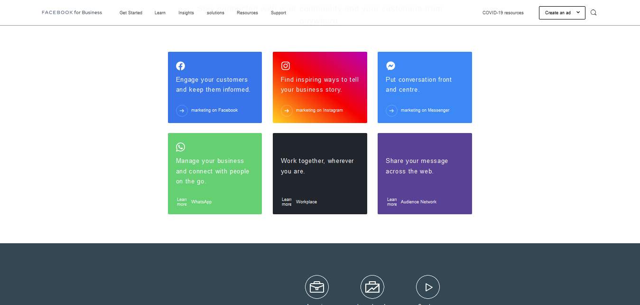Click the Messenger logo icon in blue card
This screenshot has height=305, width=640.
pyautogui.click(x=390, y=66)
